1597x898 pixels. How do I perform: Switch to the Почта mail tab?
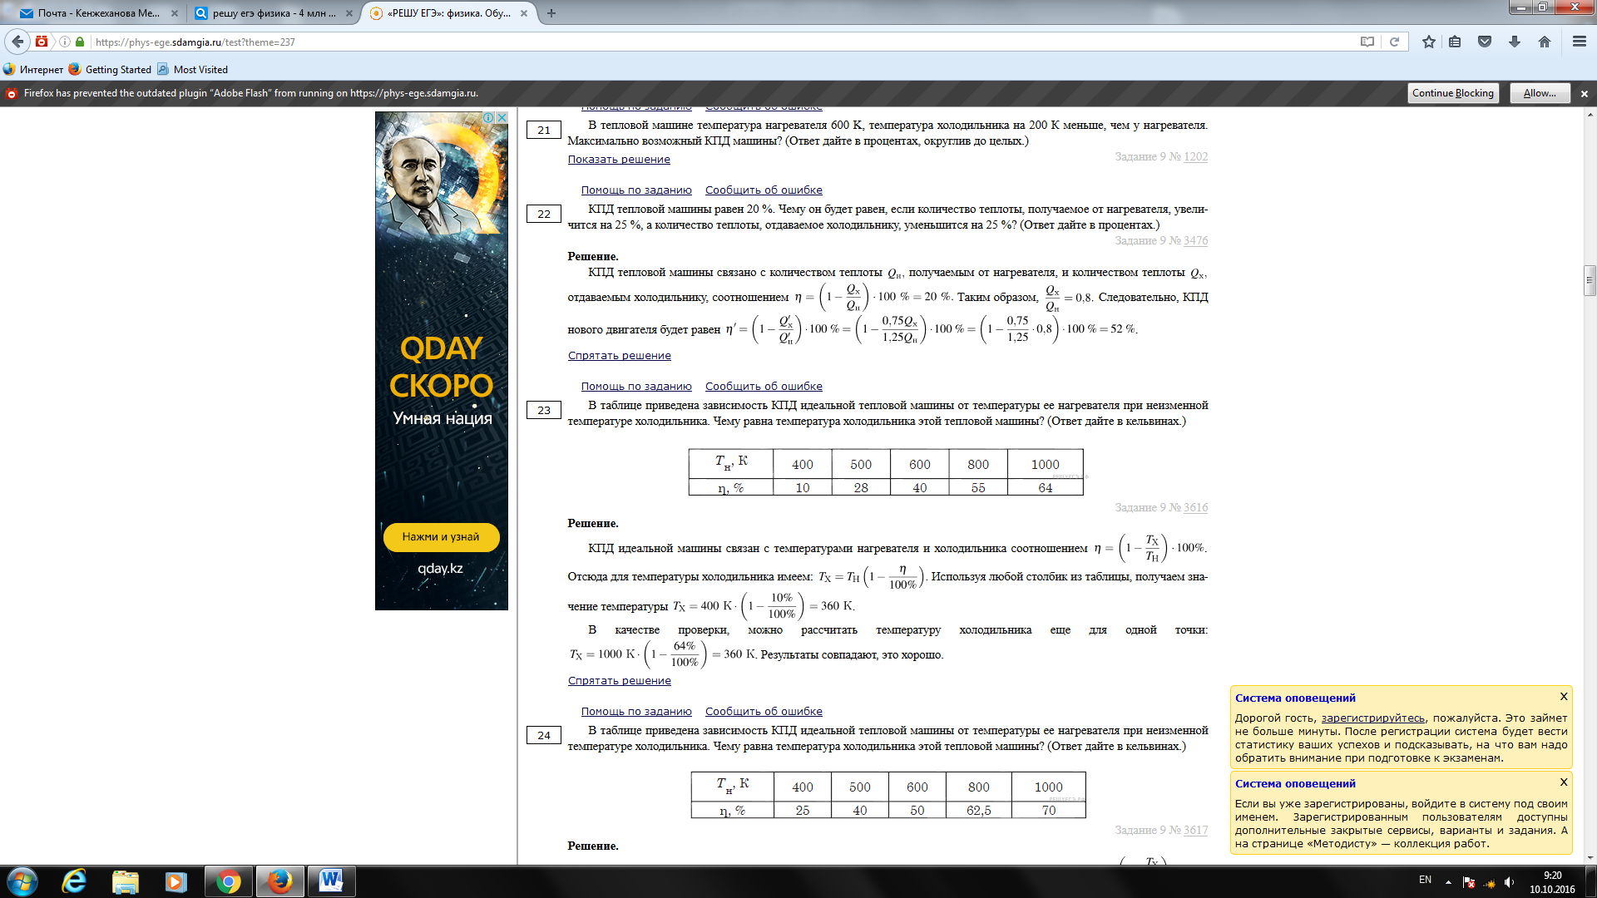91,13
